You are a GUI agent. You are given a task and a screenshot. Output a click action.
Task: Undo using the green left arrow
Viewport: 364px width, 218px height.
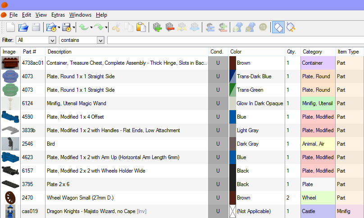[x=84, y=27]
